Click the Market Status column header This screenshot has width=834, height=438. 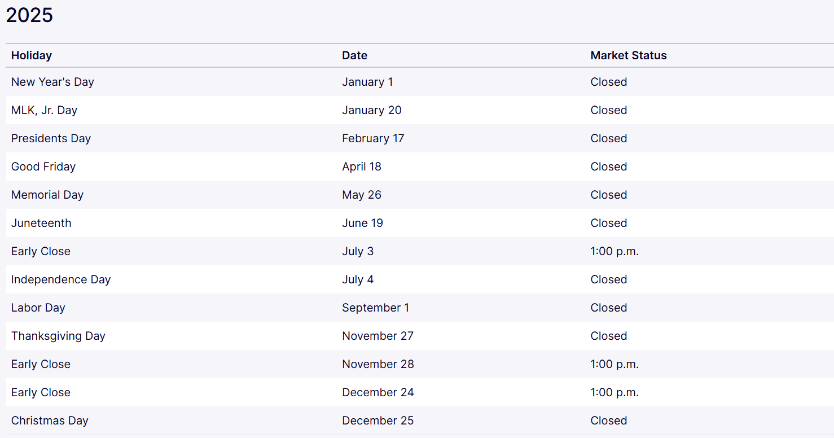pos(629,55)
